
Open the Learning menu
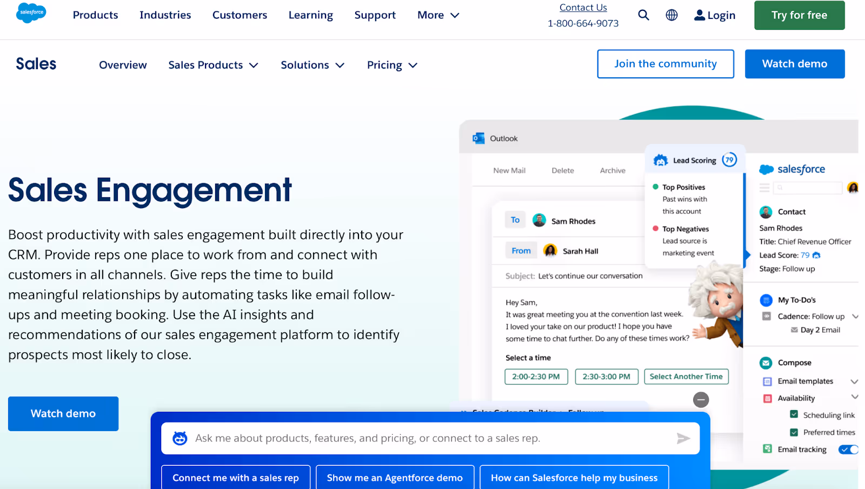coord(311,15)
